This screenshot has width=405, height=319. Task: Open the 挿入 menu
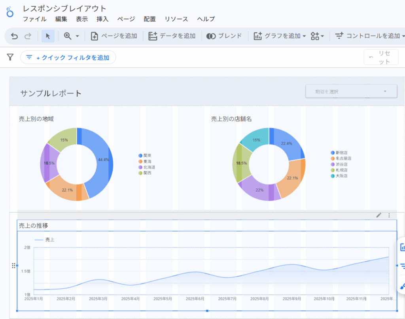point(102,19)
